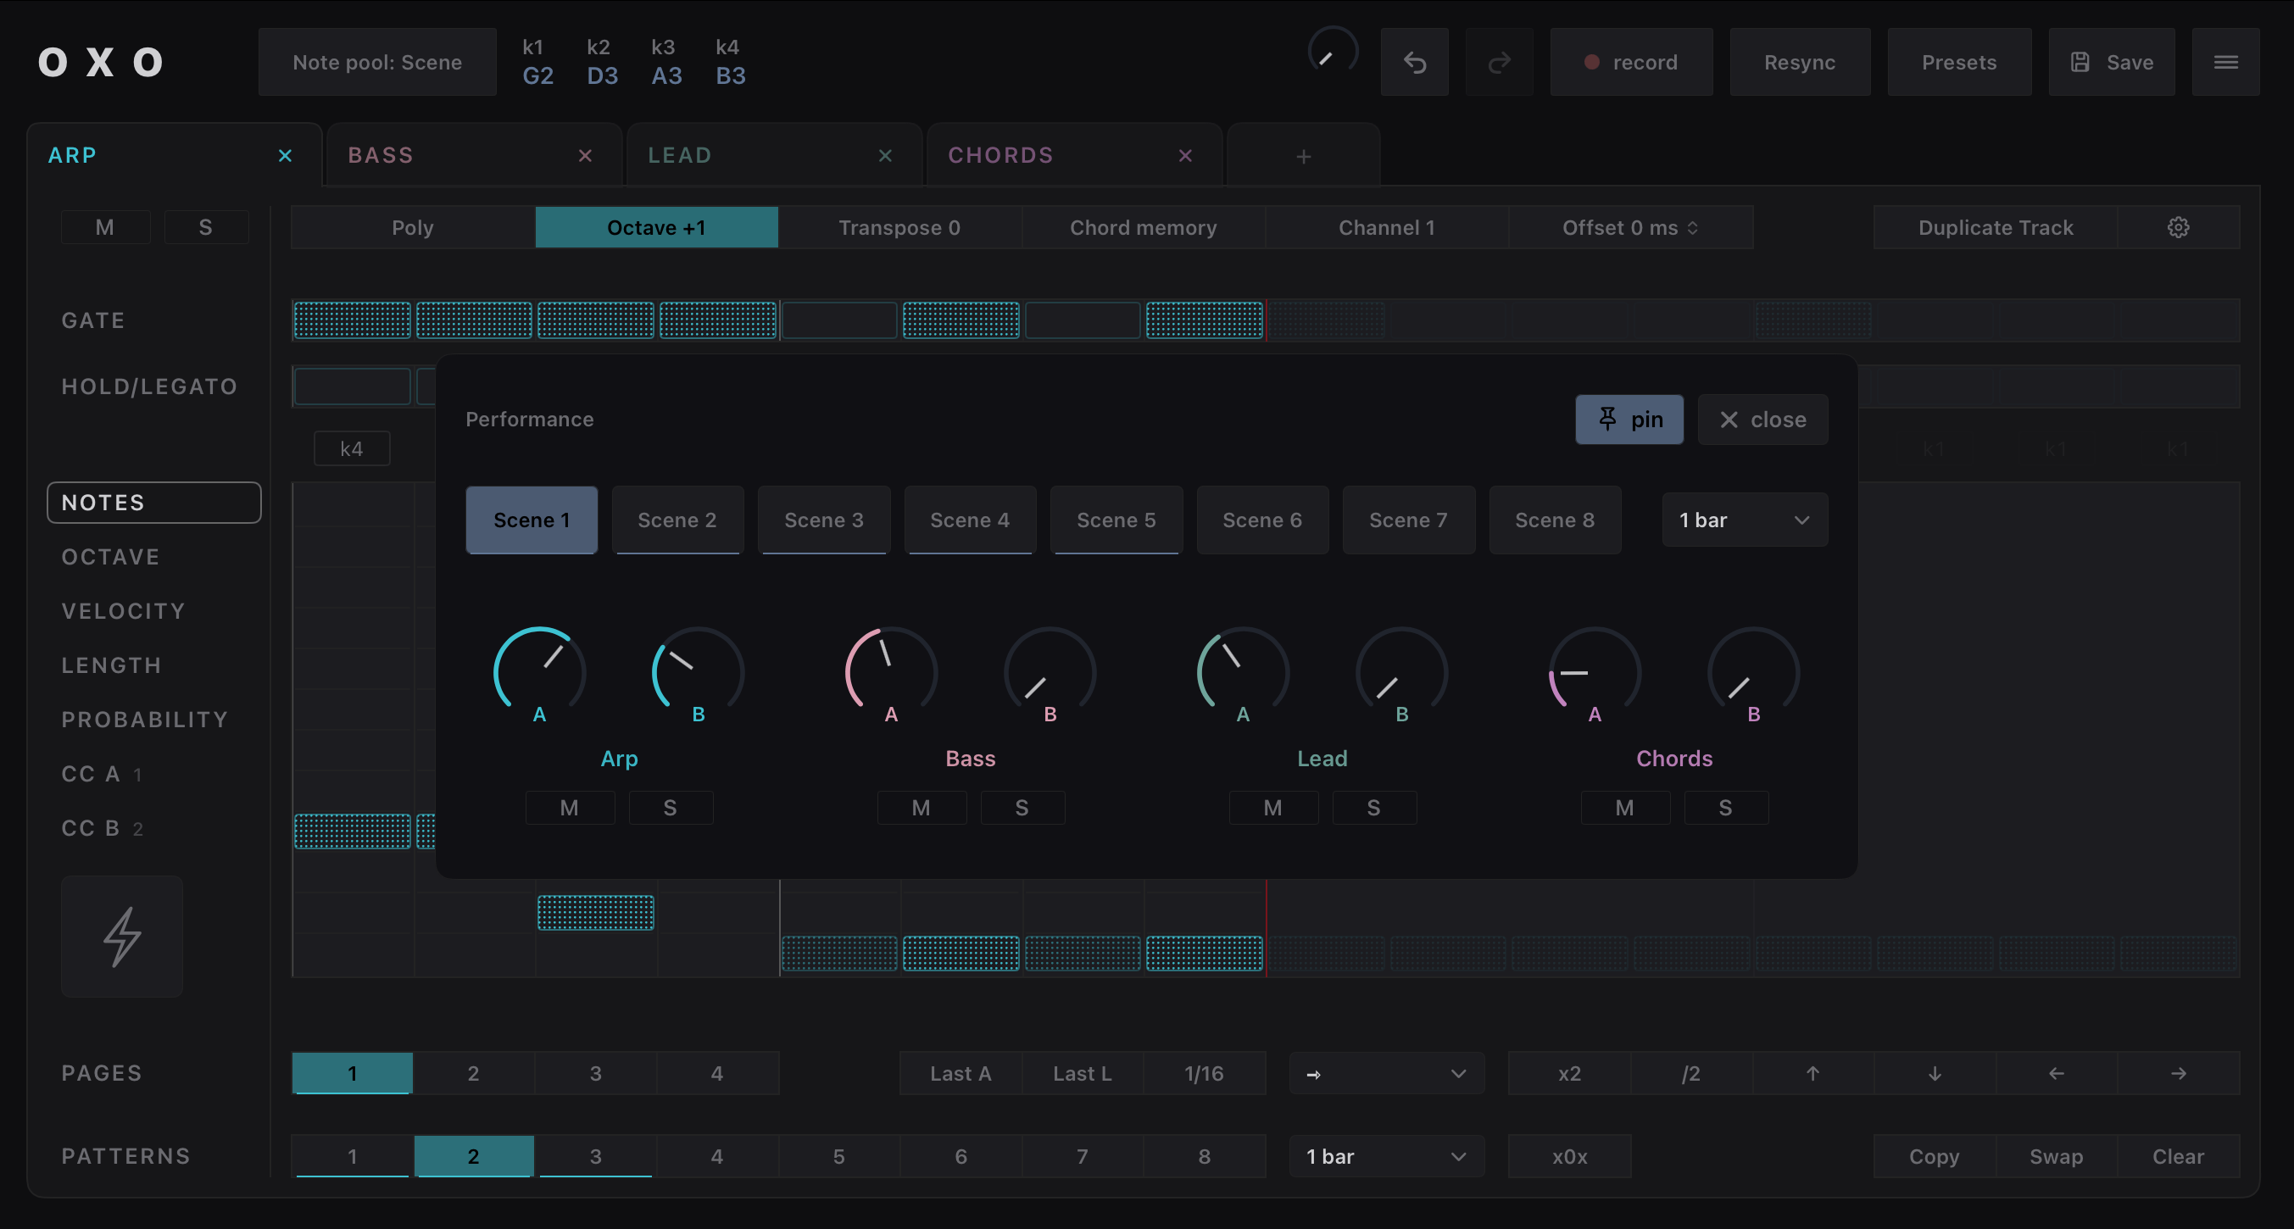Click the Resync button
The width and height of the screenshot is (2294, 1229).
coord(1800,63)
